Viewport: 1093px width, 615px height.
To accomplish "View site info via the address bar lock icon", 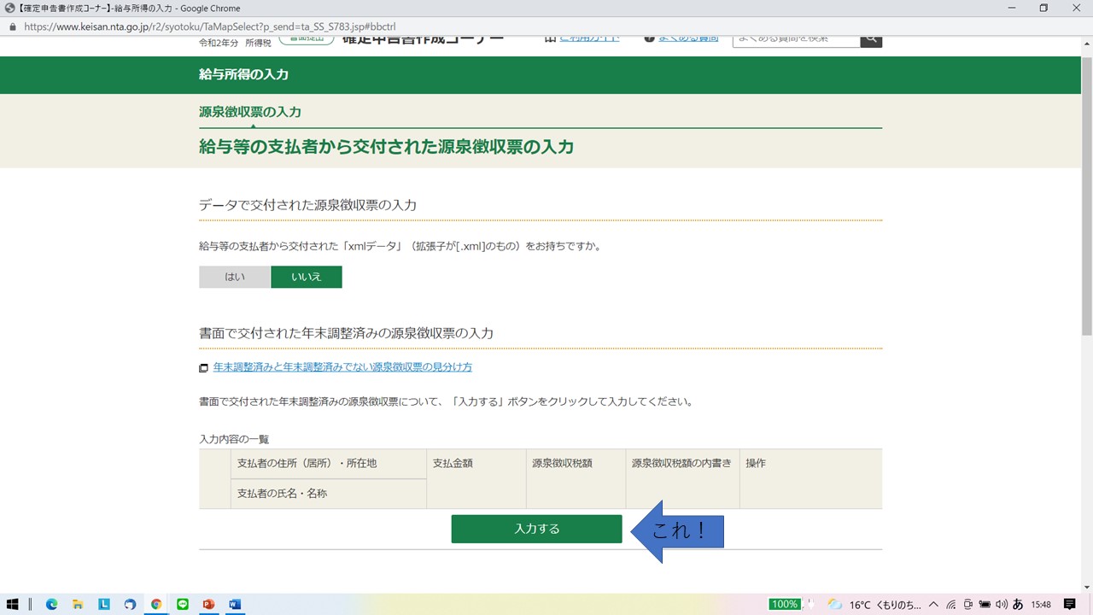I will [x=12, y=26].
